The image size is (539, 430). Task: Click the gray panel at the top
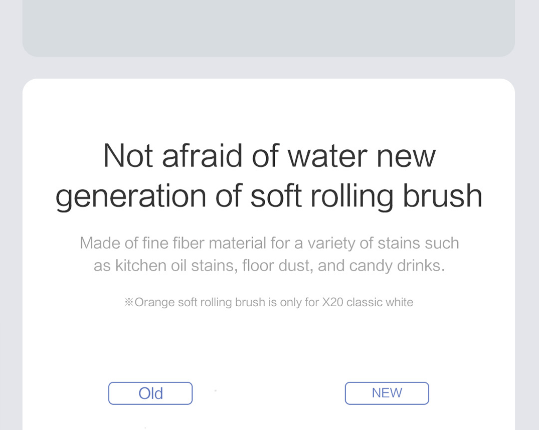[269, 28]
